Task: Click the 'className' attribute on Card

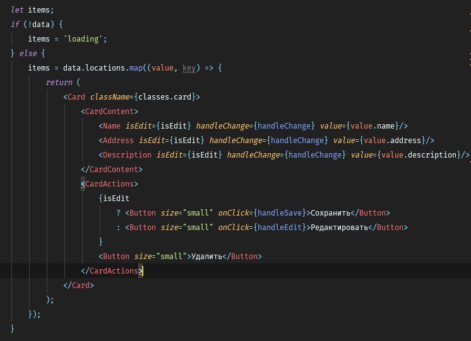Action: coord(110,97)
